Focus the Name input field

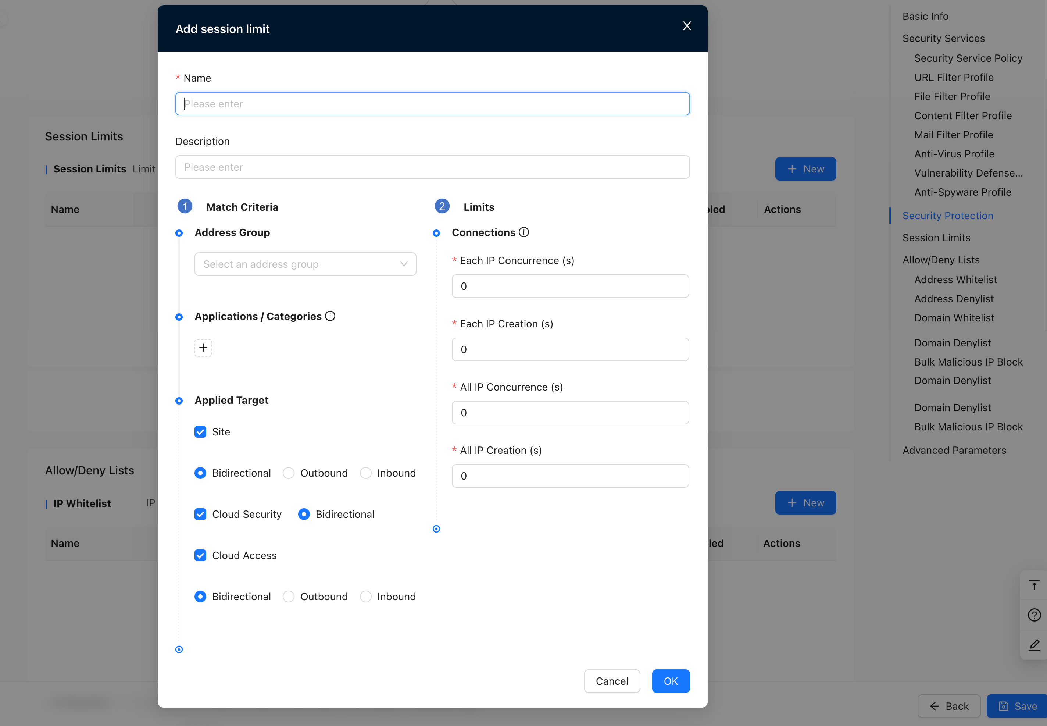point(432,104)
